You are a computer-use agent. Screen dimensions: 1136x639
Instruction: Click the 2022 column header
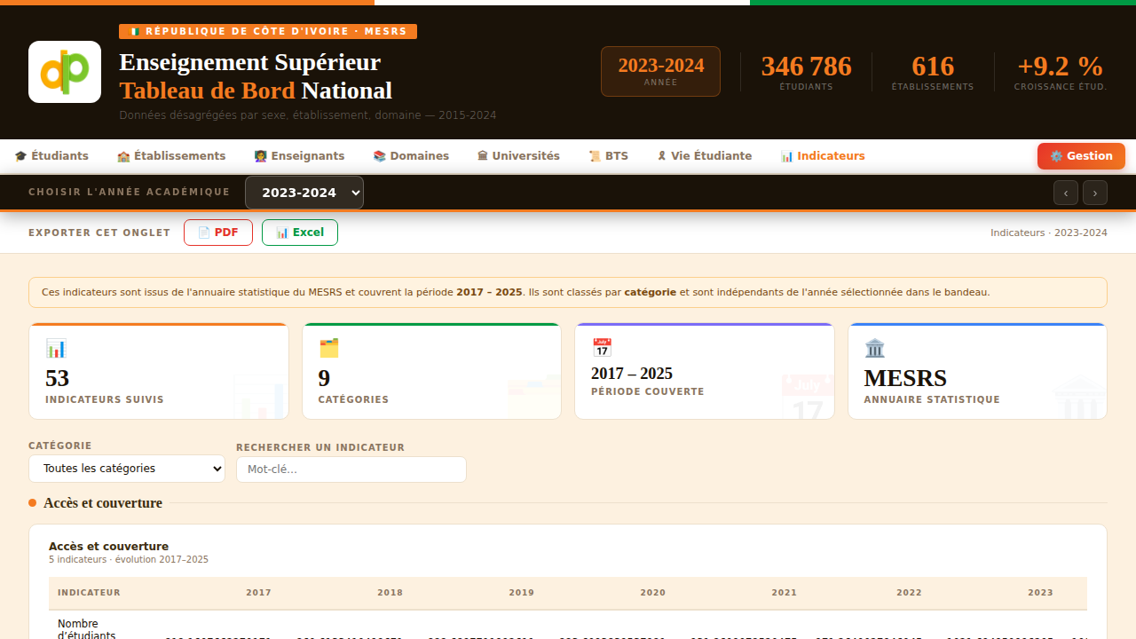(909, 593)
